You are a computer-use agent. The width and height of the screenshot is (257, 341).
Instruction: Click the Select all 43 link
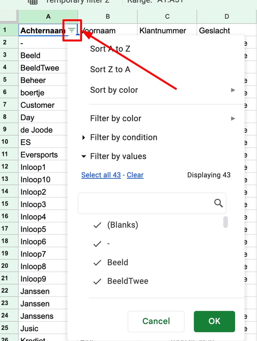click(x=101, y=175)
